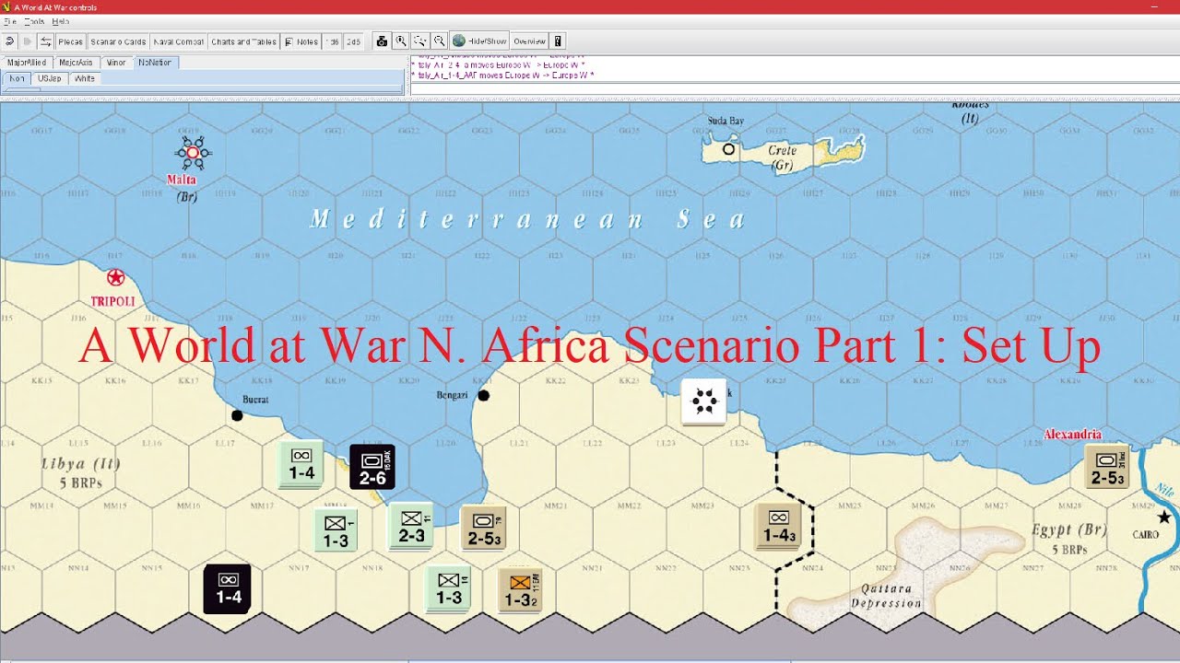The height and width of the screenshot is (663, 1180).
Task: Select the USJap sub-tab
Action: [x=50, y=78]
